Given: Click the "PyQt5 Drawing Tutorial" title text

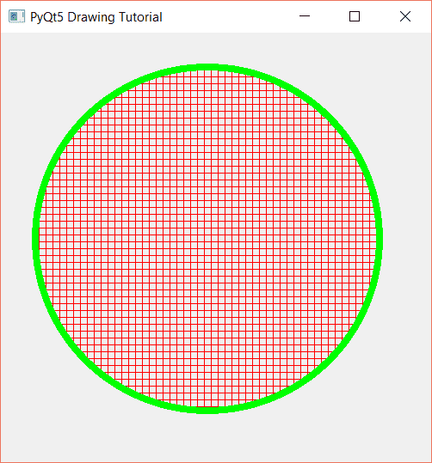Looking at the screenshot, I should point(96,17).
